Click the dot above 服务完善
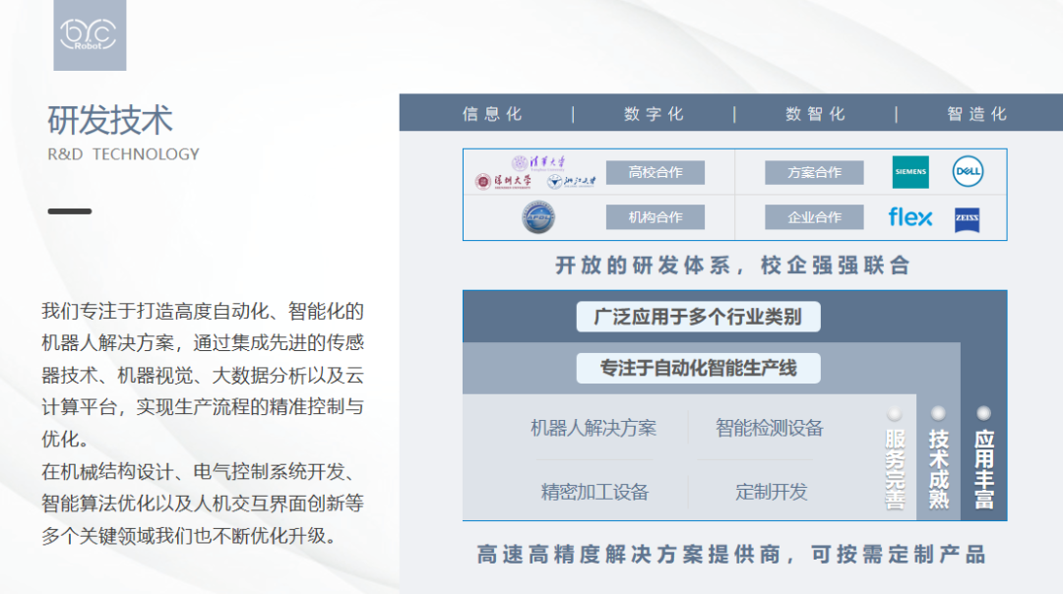The width and height of the screenshot is (1063, 594). point(895,412)
